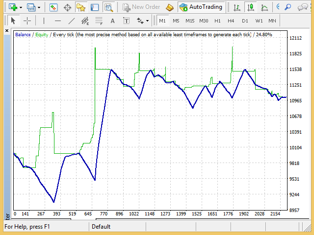Select the Trendline drawing tool
This screenshot has height=235, width=314.
[x=72, y=21]
